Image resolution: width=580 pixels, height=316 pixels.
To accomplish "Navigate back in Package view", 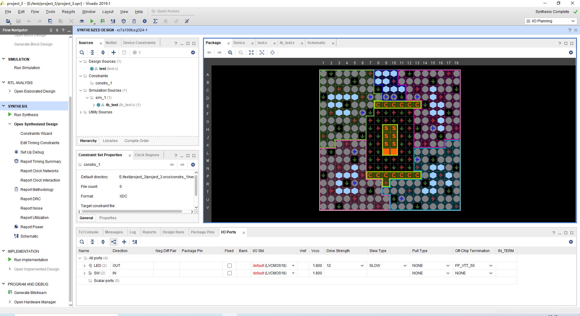I will (209, 52).
